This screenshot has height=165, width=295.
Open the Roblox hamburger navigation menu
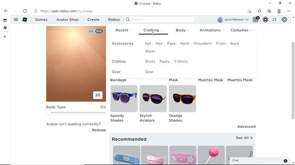(x=16, y=19)
